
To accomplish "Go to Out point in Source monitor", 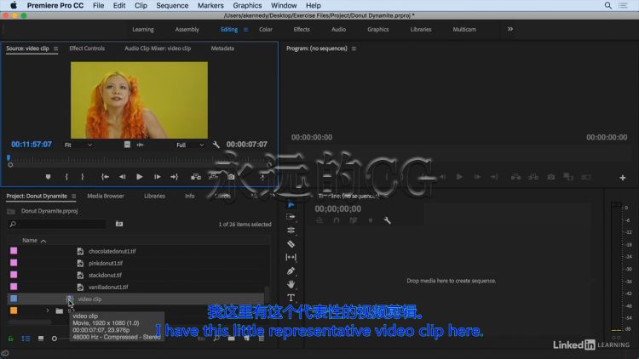I will pyautogui.click(x=175, y=177).
